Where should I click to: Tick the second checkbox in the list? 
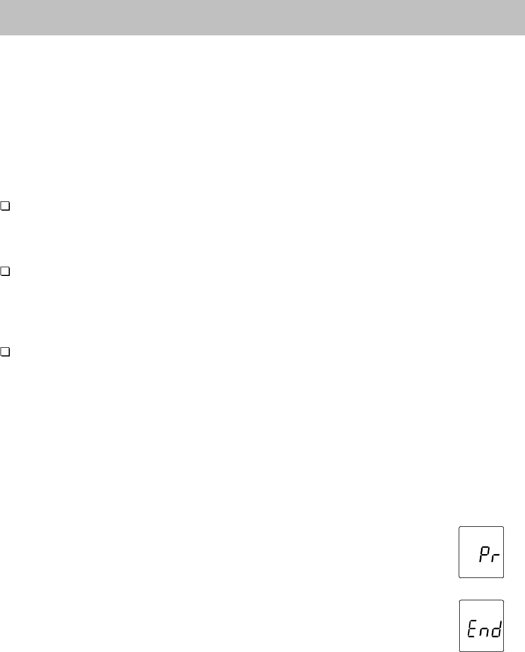pos(5,272)
